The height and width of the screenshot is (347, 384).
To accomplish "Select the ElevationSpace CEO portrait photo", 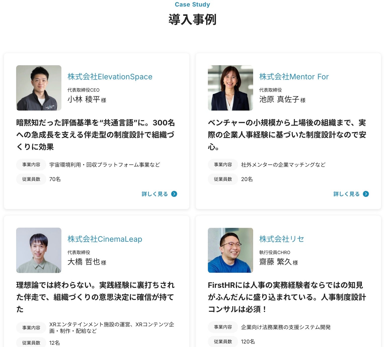I will 39,88.
